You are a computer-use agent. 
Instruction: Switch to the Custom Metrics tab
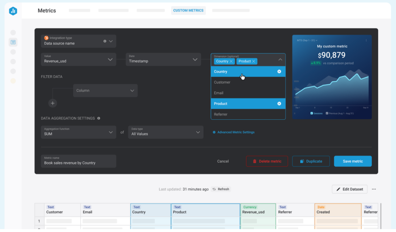188,10
